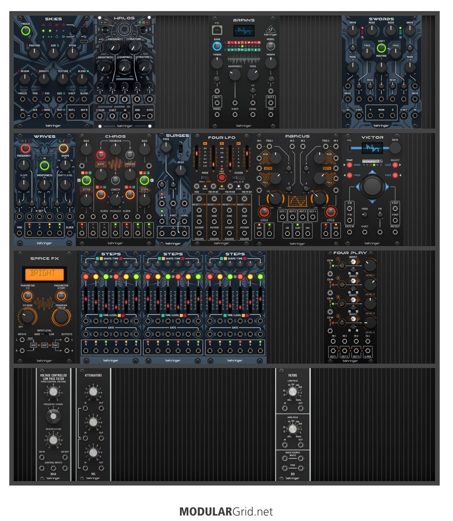This screenshot has height=521, width=453.
Task: Click the REGENERATION knob on the 904A filter
Action: tap(53, 440)
